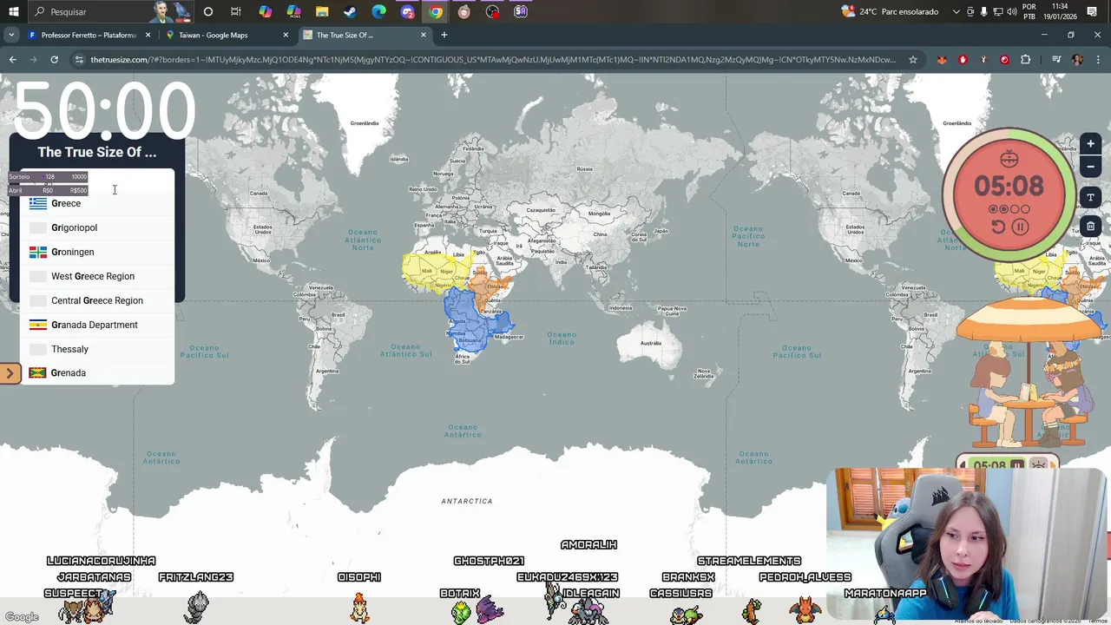Select Grigoriopol from suggestions
Image resolution: width=1111 pixels, height=625 pixels.
97,227
